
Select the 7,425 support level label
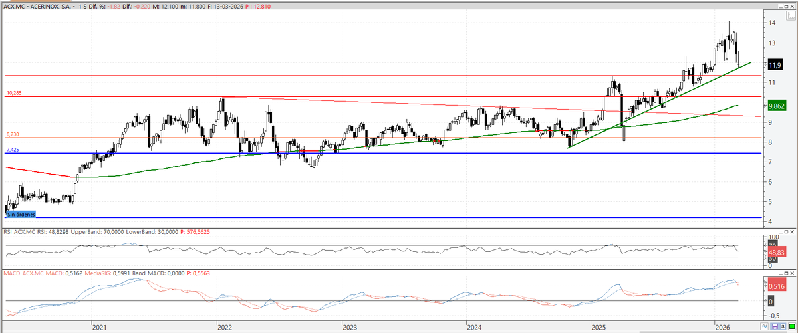pos(13,150)
